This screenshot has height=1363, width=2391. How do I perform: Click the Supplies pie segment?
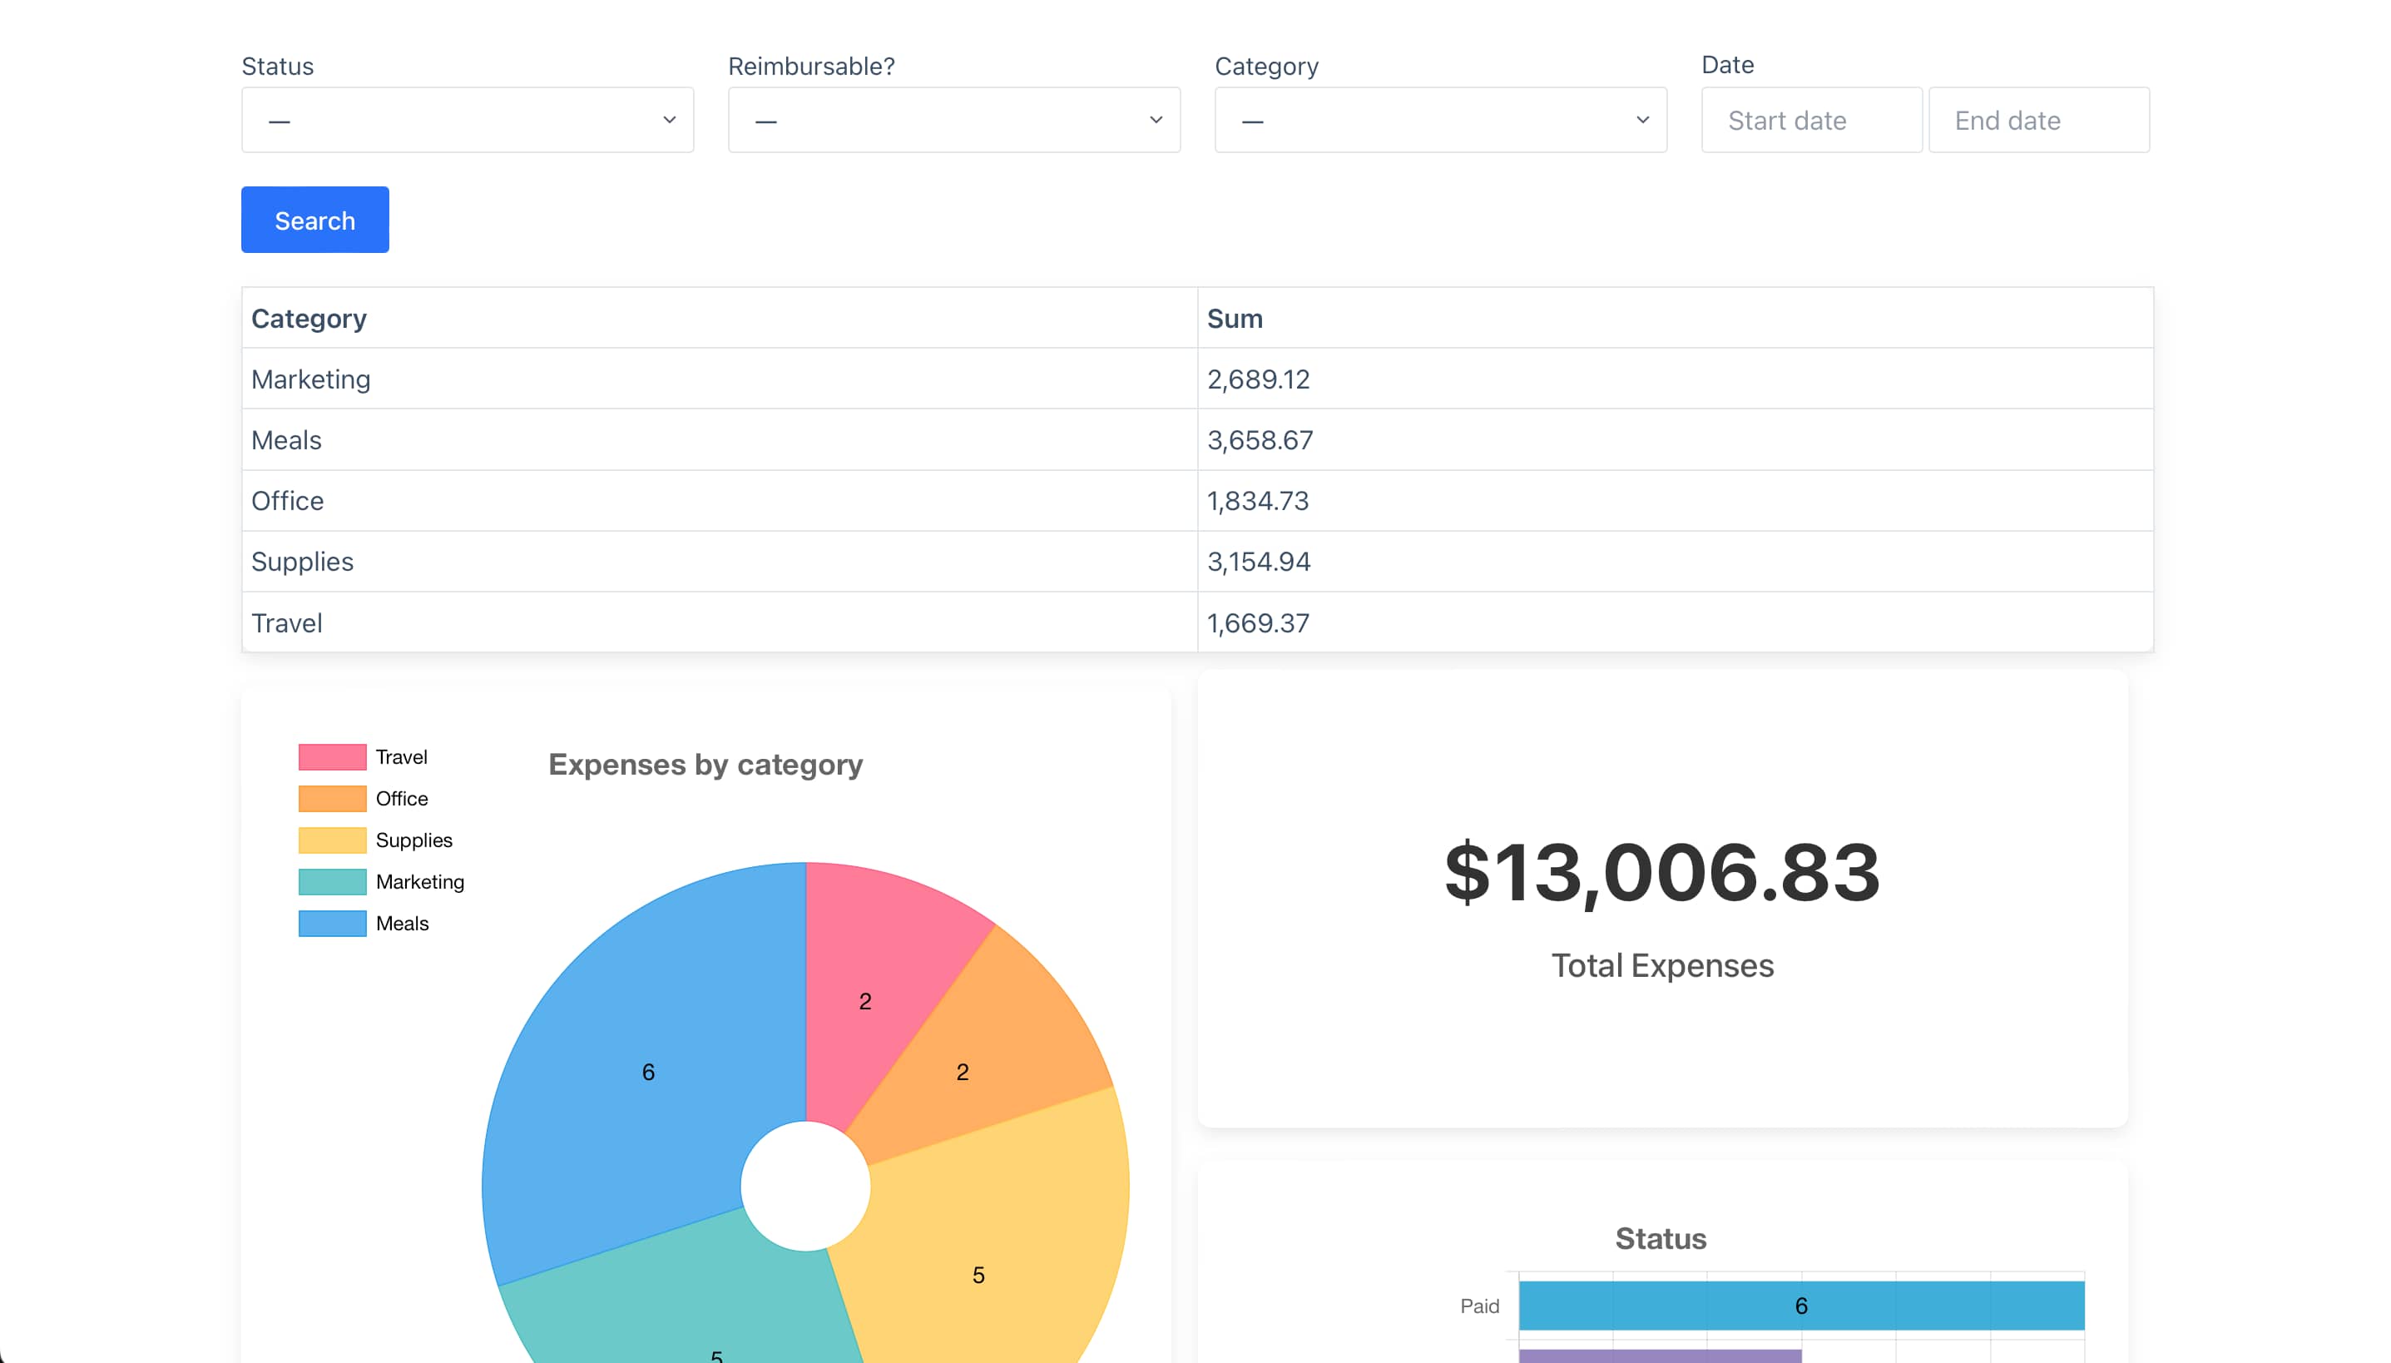979,1273
